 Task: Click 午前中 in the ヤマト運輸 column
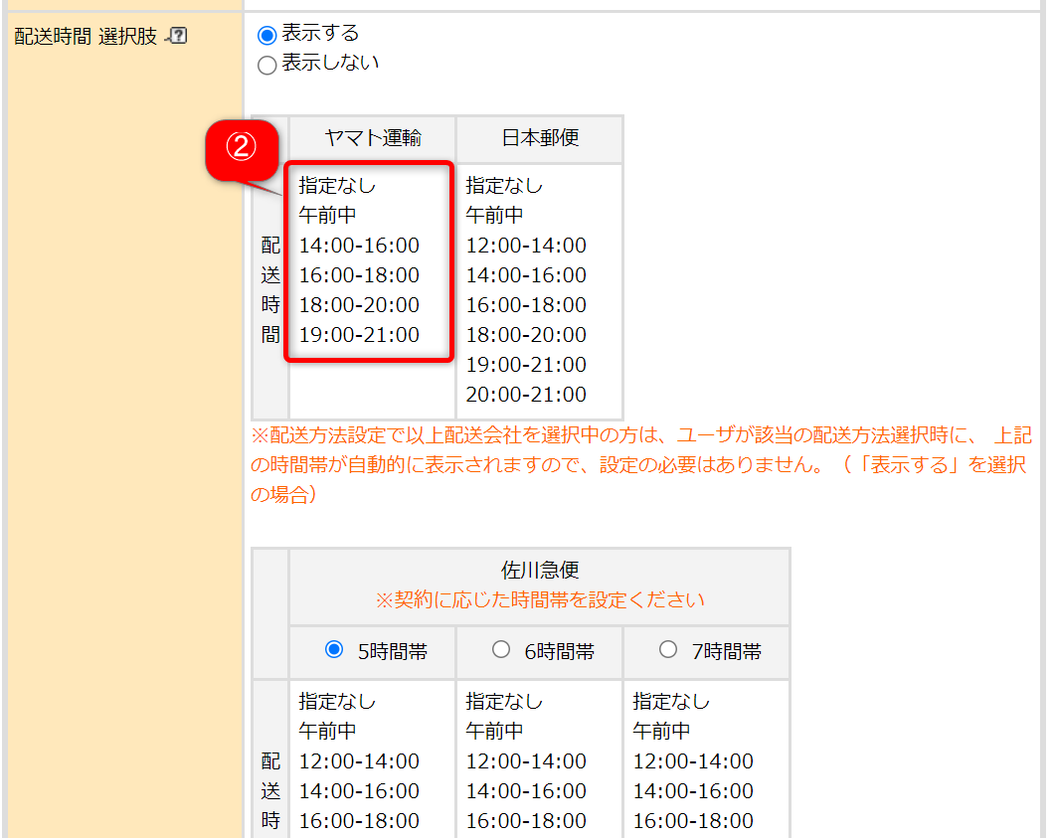tap(327, 216)
